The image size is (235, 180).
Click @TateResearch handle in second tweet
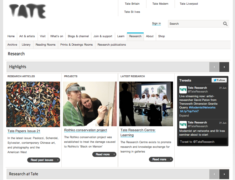198,126
